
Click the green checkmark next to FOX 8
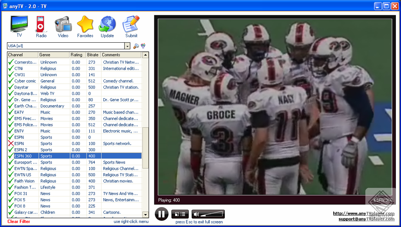tap(11, 206)
